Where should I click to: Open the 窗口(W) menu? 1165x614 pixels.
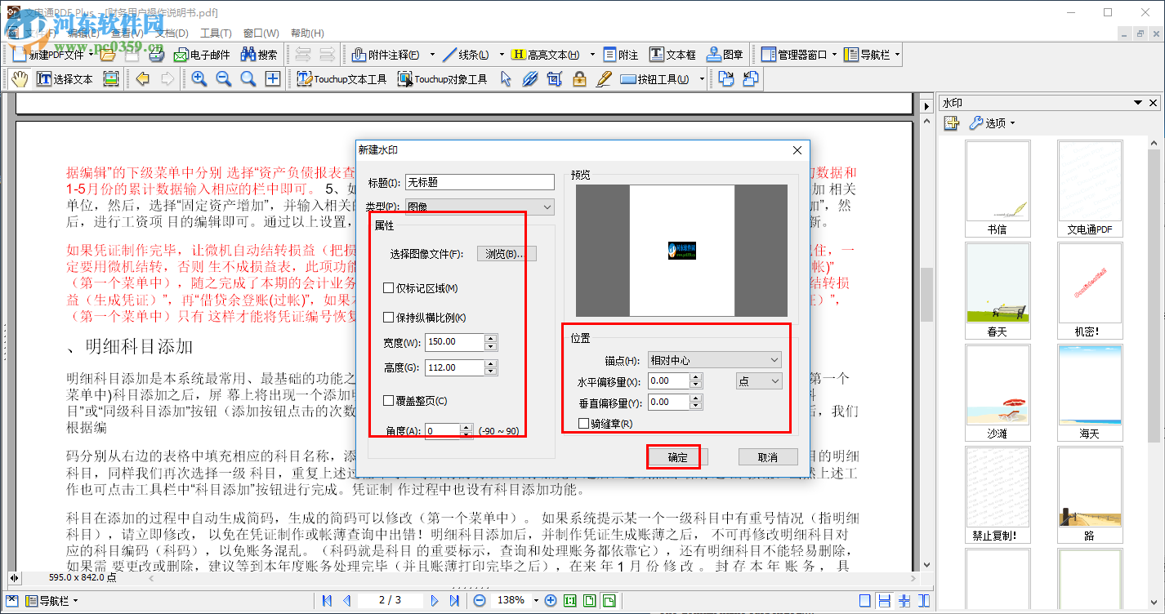pyautogui.click(x=261, y=33)
